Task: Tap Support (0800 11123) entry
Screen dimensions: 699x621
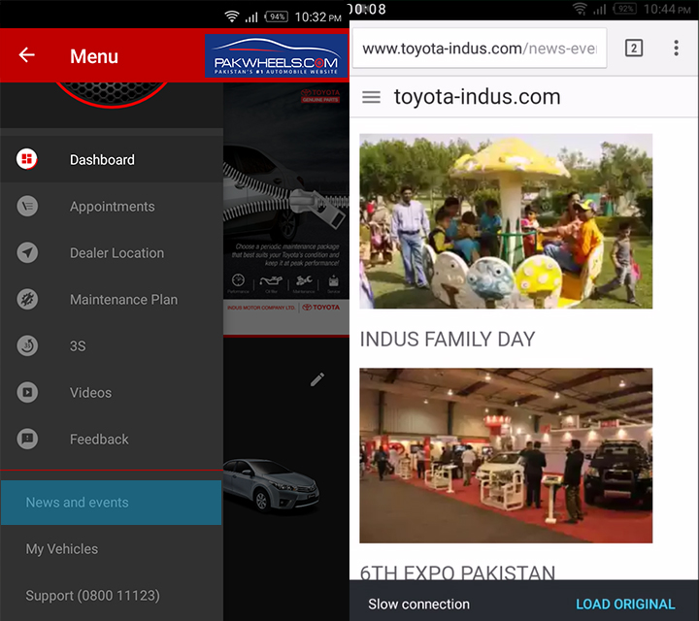Action: [112, 596]
